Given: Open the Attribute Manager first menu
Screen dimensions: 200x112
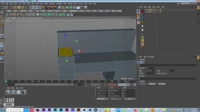Looking at the screenshot, I should coord(141,57).
